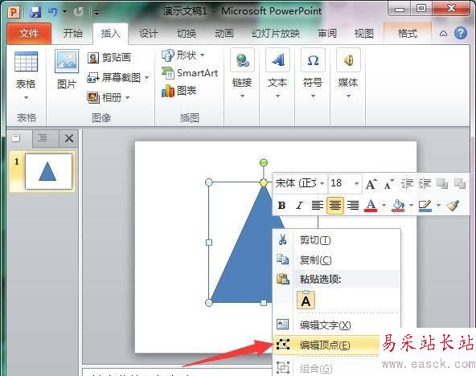Click the 符号 omega icon
476x376 pixels.
tap(313, 60)
